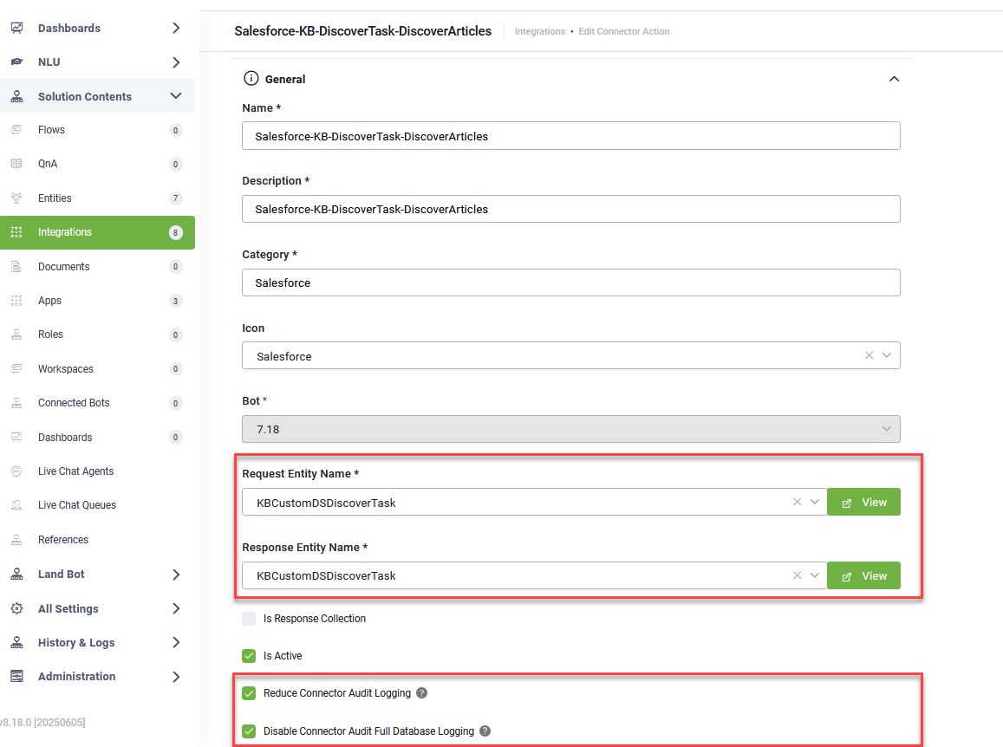1003x747 pixels.
Task: Open Live Chat Agents link
Action: pos(75,471)
